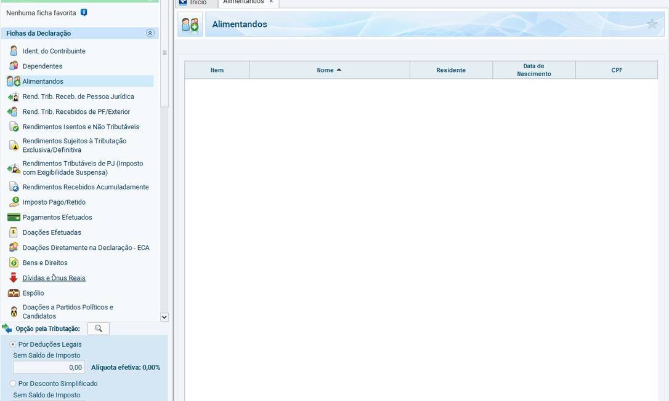Click the Pagamentos Efetuados card icon
Image resolution: width=669 pixels, height=401 pixels.
[14, 217]
